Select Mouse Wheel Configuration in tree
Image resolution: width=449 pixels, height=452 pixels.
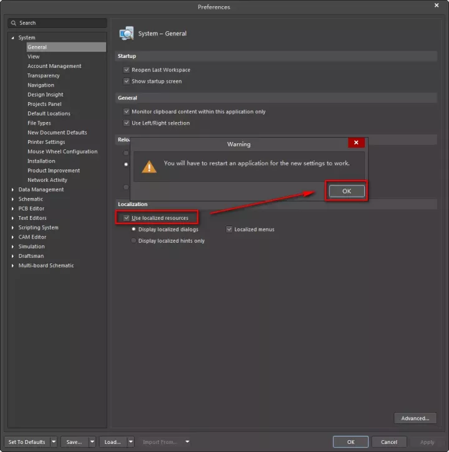(x=62, y=151)
